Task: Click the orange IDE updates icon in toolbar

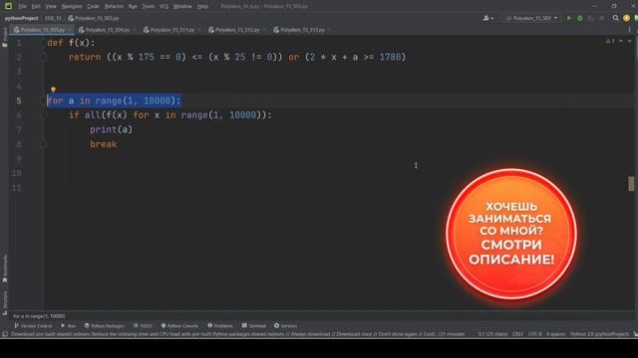Action: click(626, 18)
